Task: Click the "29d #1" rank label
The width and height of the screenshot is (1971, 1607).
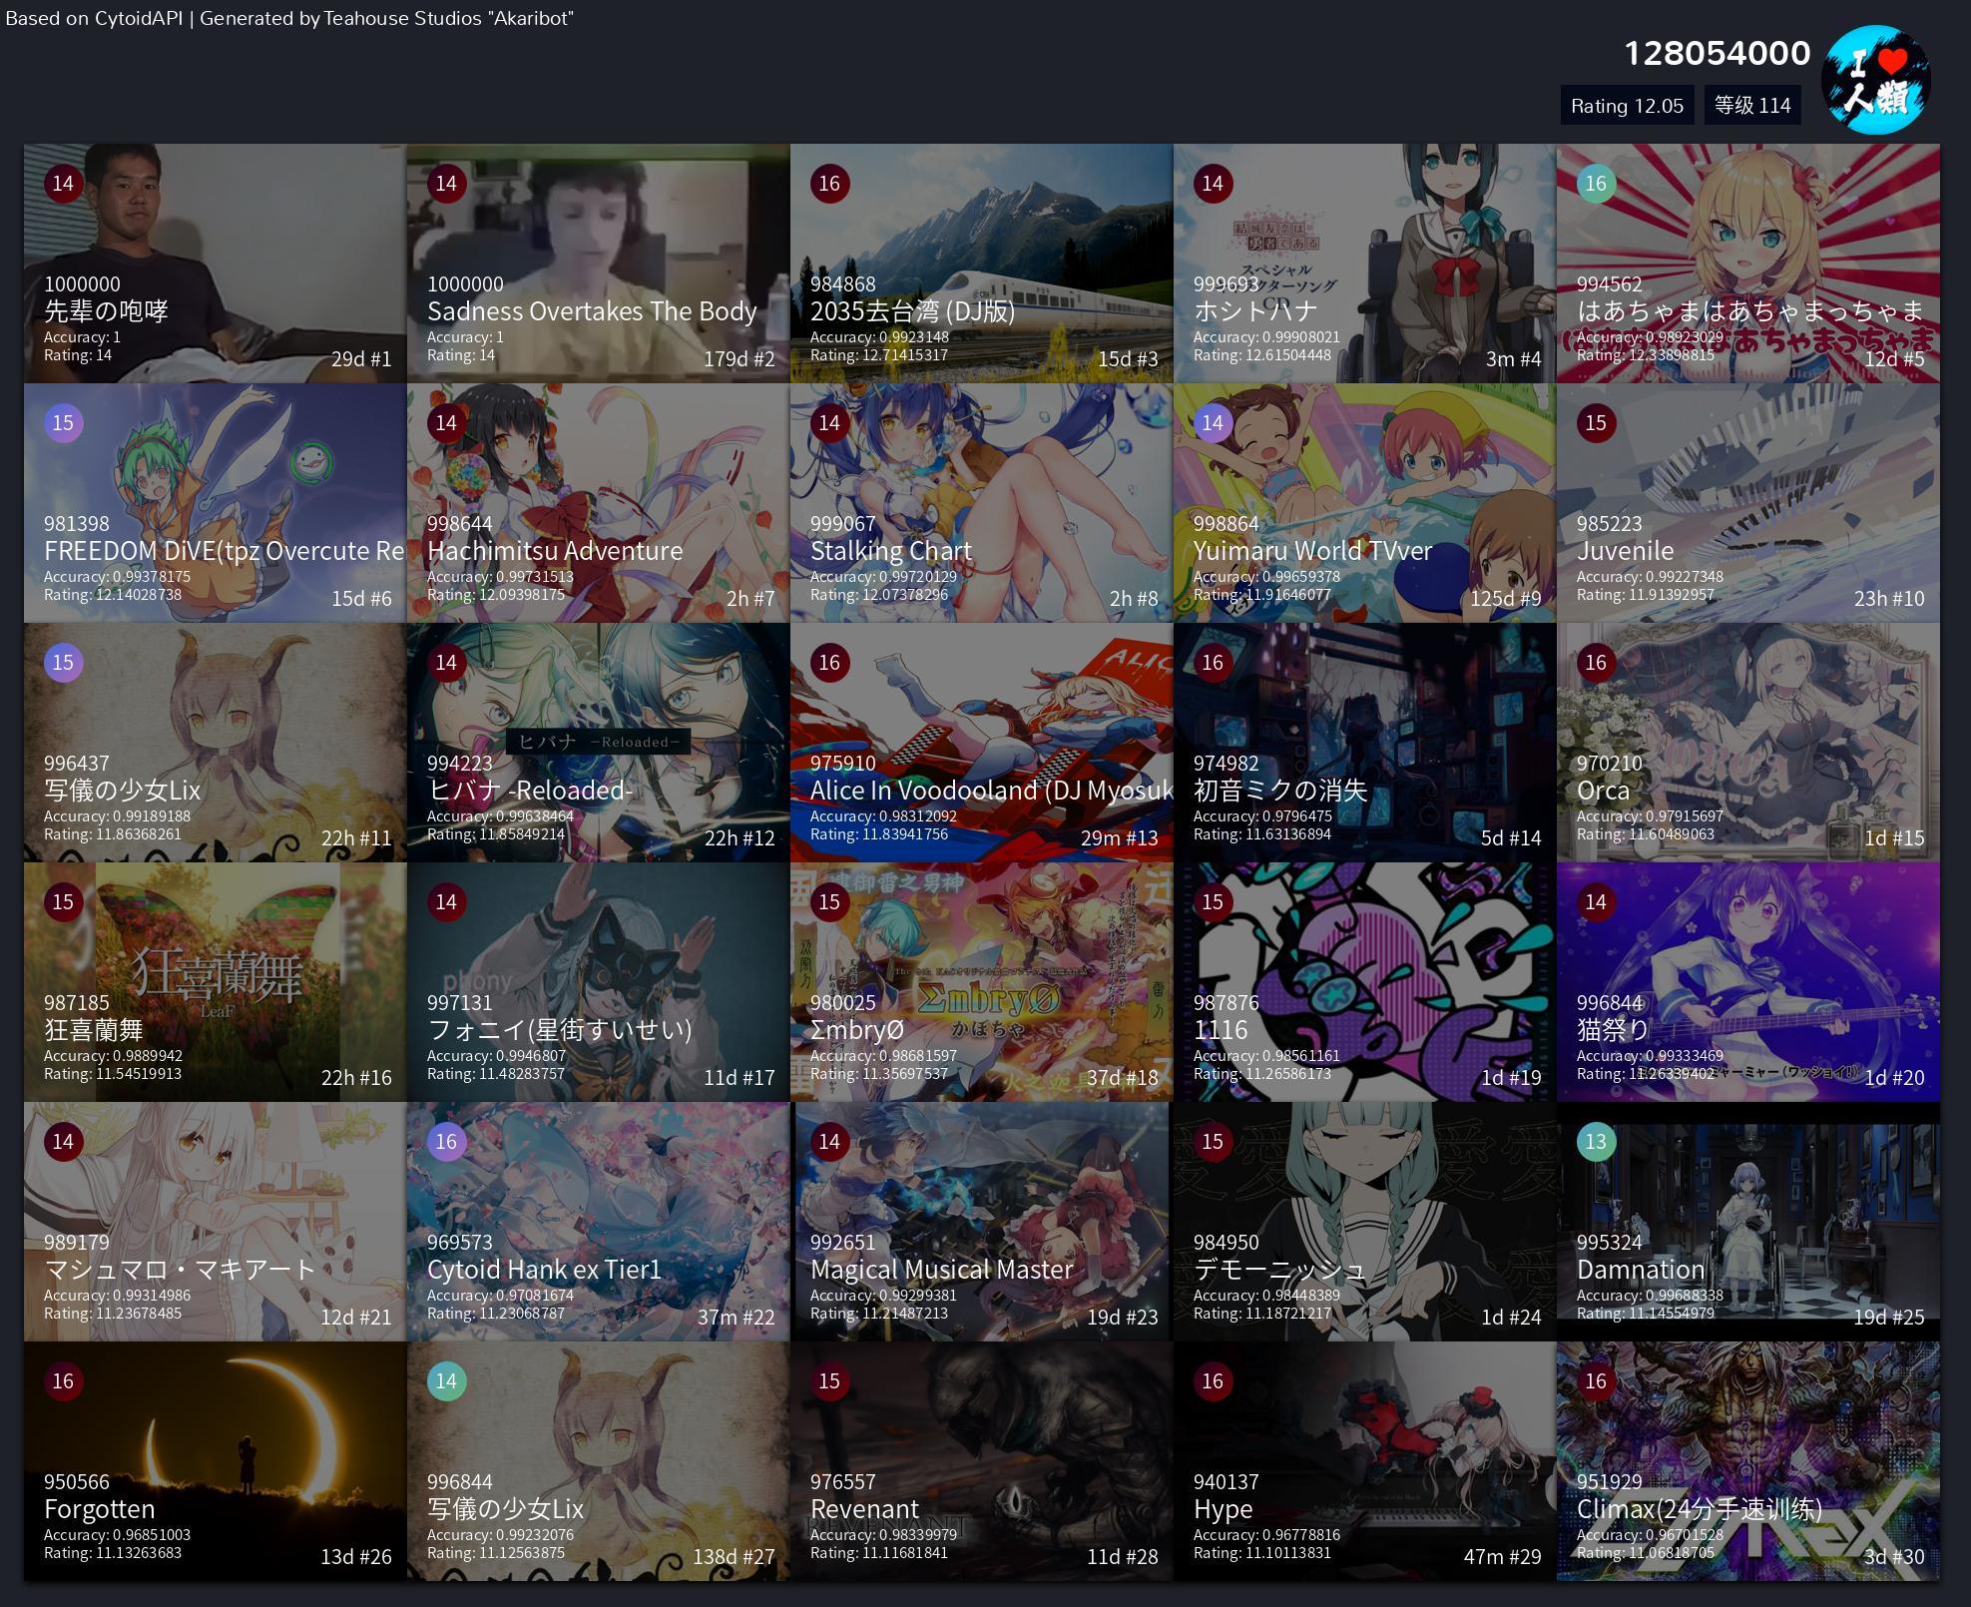Action: (361, 359)
